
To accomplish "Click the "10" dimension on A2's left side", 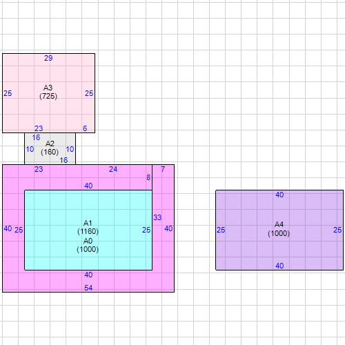I will pyautogui.click(x=30, y=149).
